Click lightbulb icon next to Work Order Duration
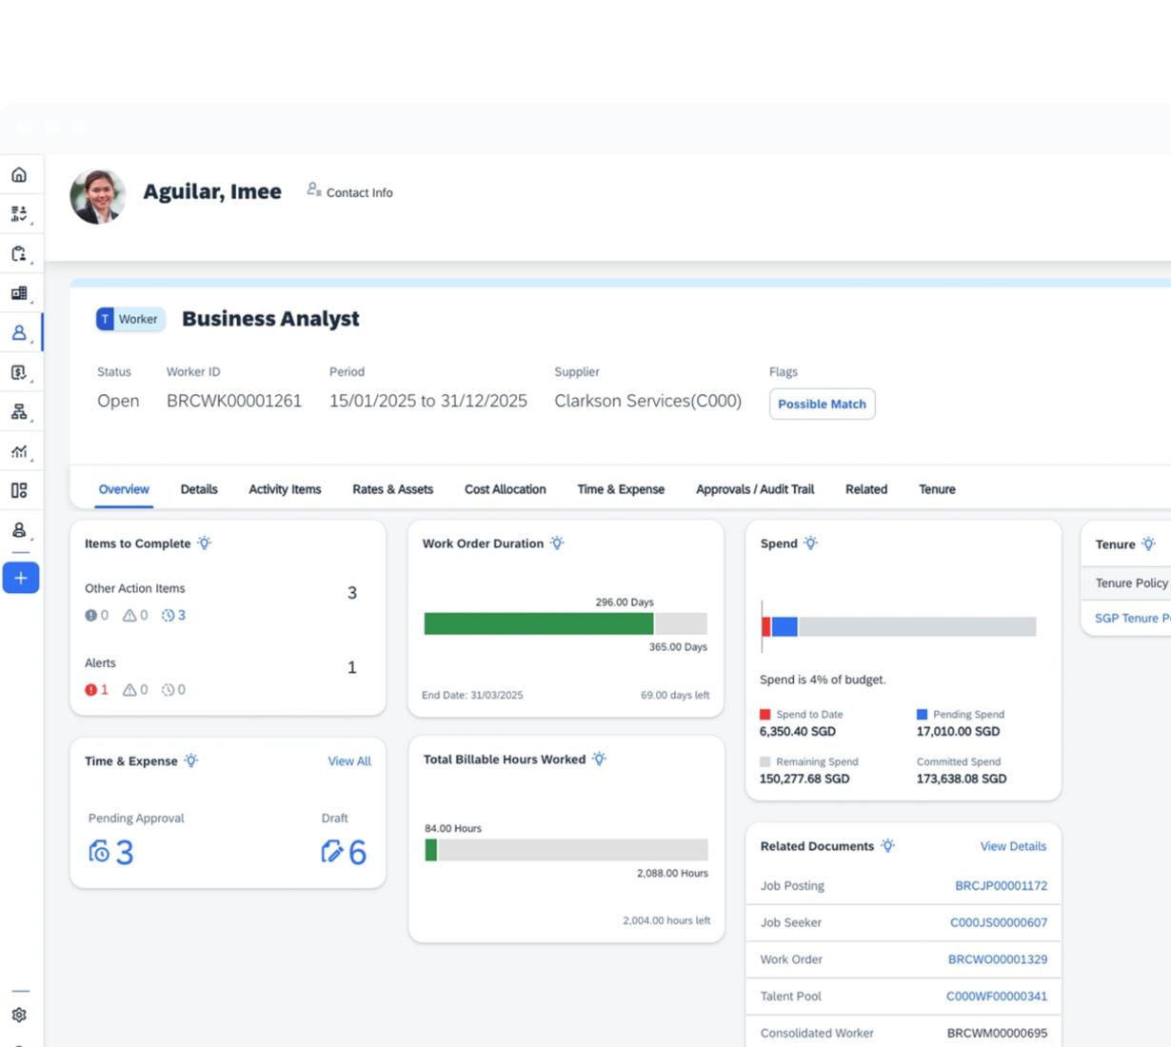The image size is (1171, 1047). tap(557, 543)
